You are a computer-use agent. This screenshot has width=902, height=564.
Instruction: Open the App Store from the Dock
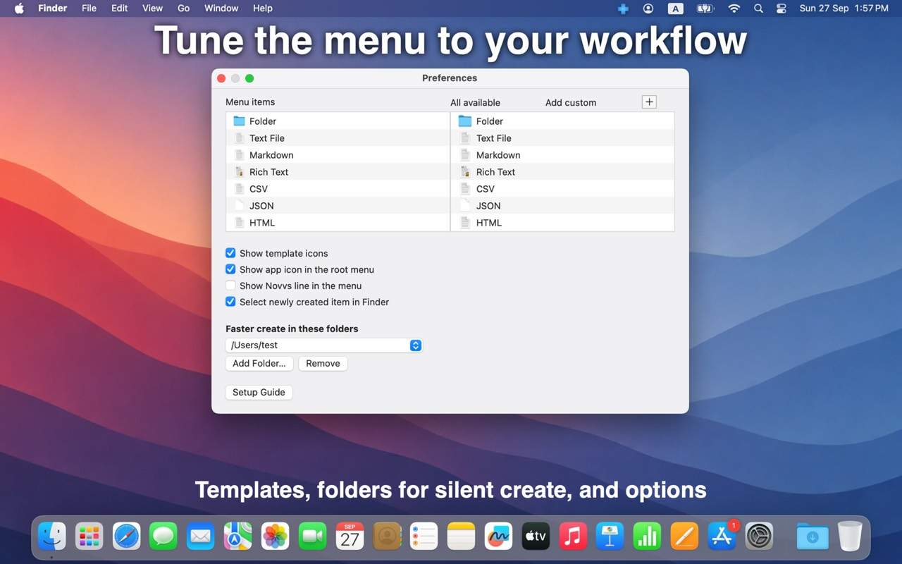(722, 537)
